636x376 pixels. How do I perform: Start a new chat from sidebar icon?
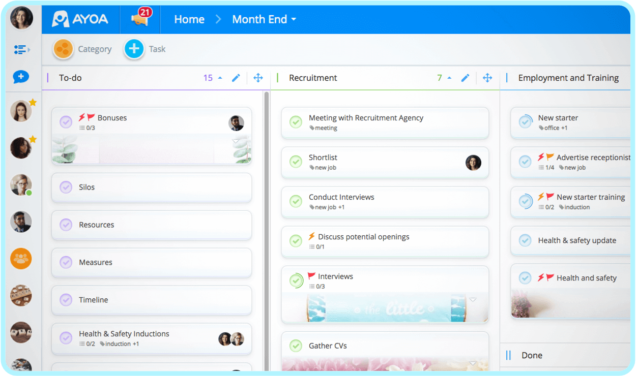tap(21, 77)
